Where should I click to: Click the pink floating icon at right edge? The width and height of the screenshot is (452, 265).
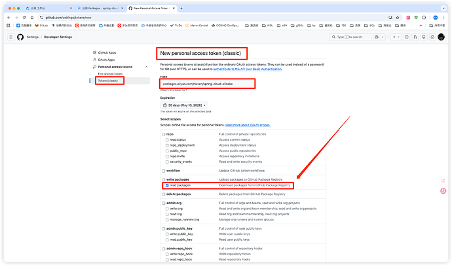click(x=443, y=190)
